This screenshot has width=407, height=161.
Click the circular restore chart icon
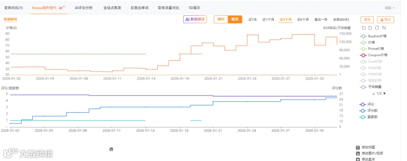pos(377,28)
